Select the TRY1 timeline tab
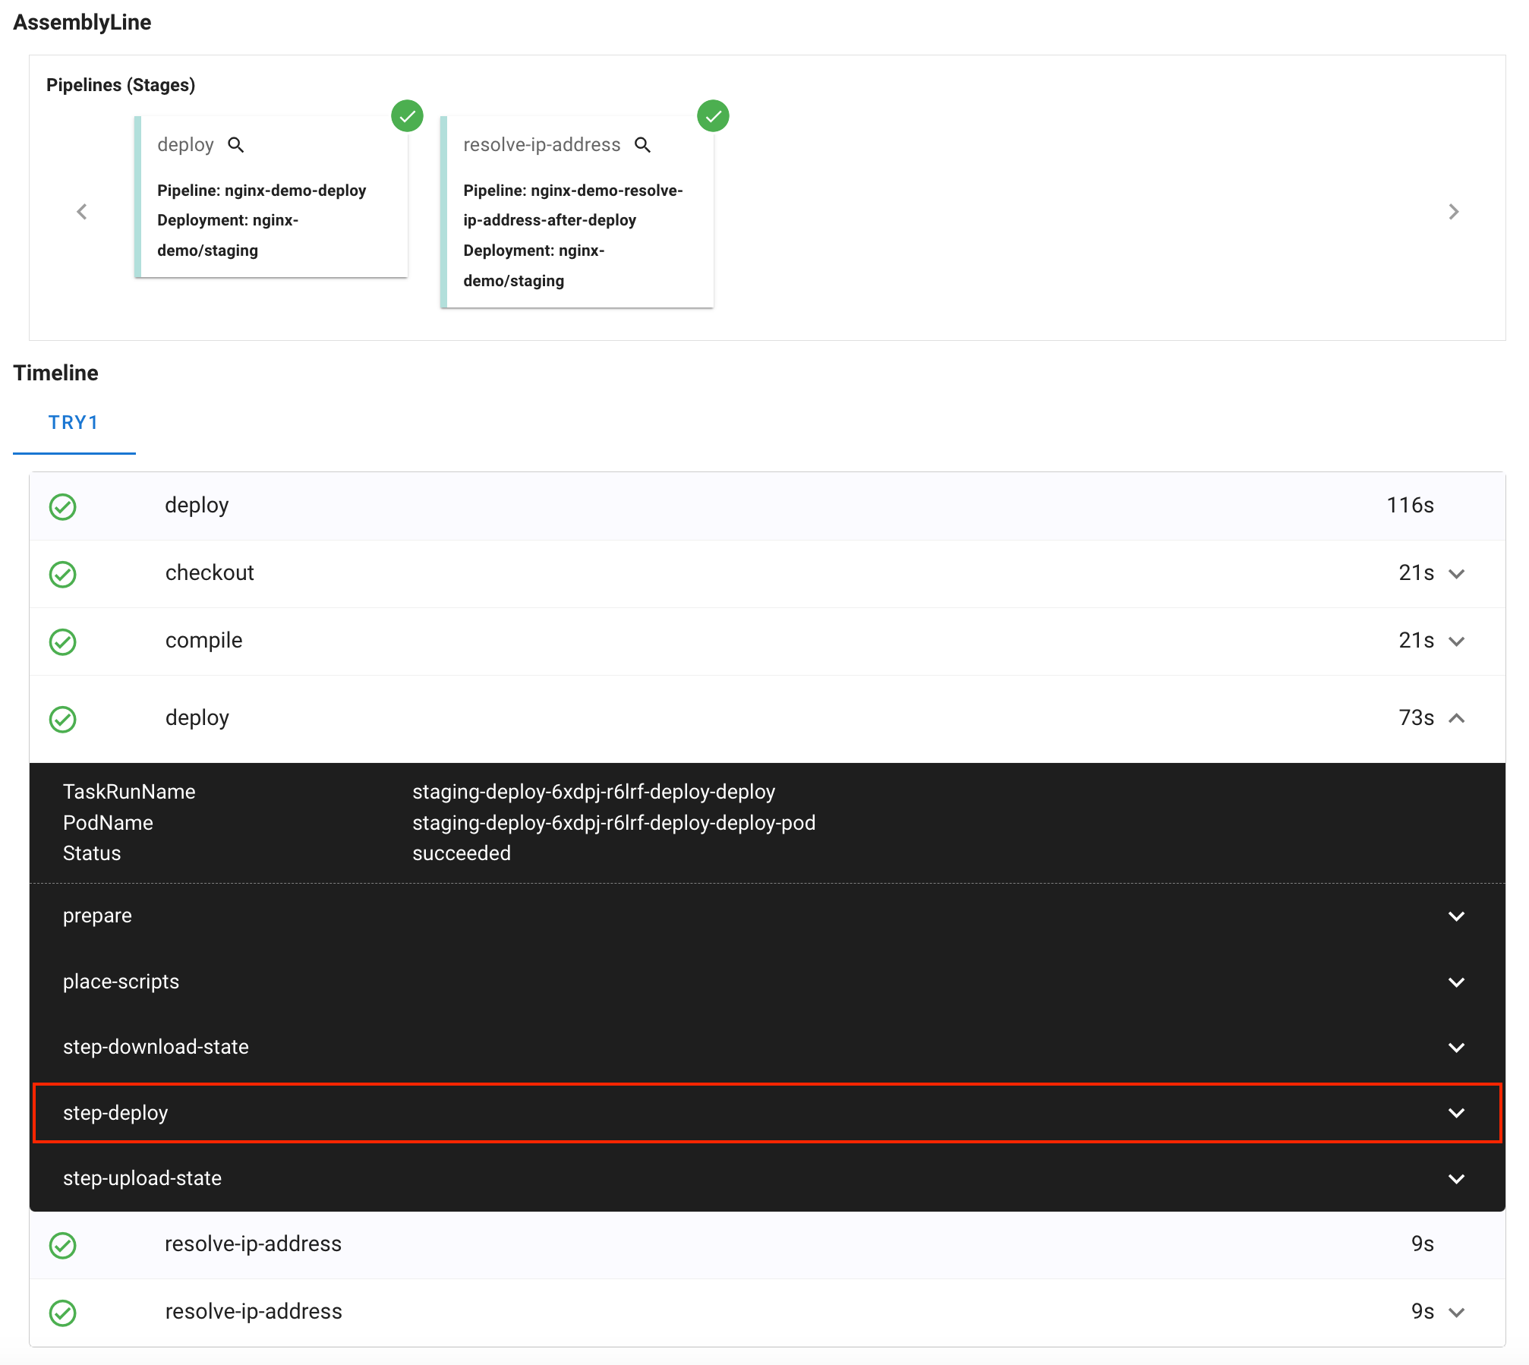This screenshot has height=1365, width=1529. pyautogui.click(x=74, y=423)
